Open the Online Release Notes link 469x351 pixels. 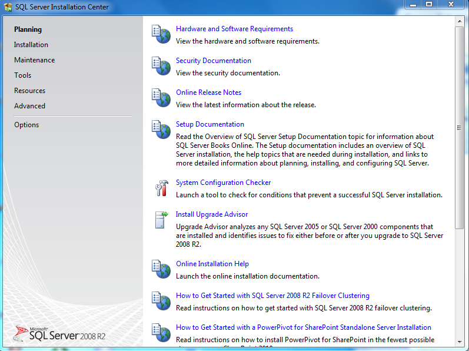208,92
